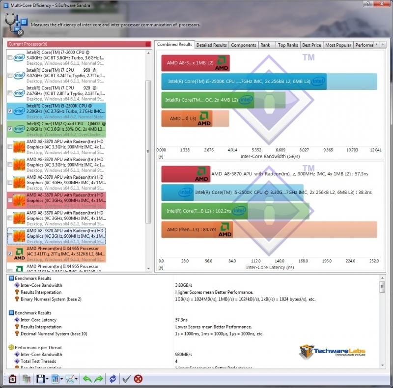Switch to the Detailed Results tab
The height and width of the screenshot is (388, 393).
coord(211,45)
